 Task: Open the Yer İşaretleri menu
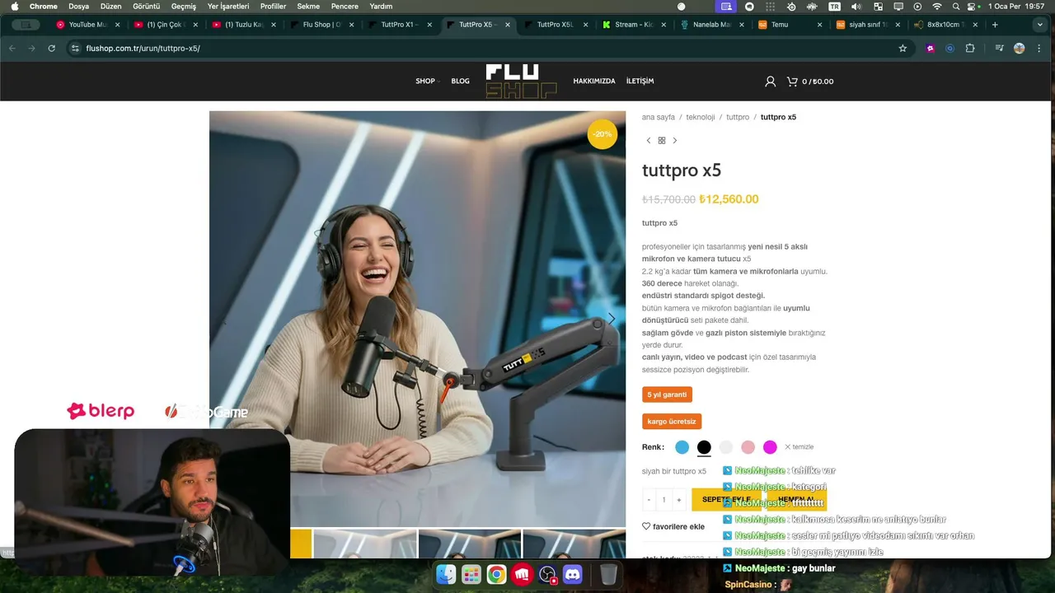(228, 6)
